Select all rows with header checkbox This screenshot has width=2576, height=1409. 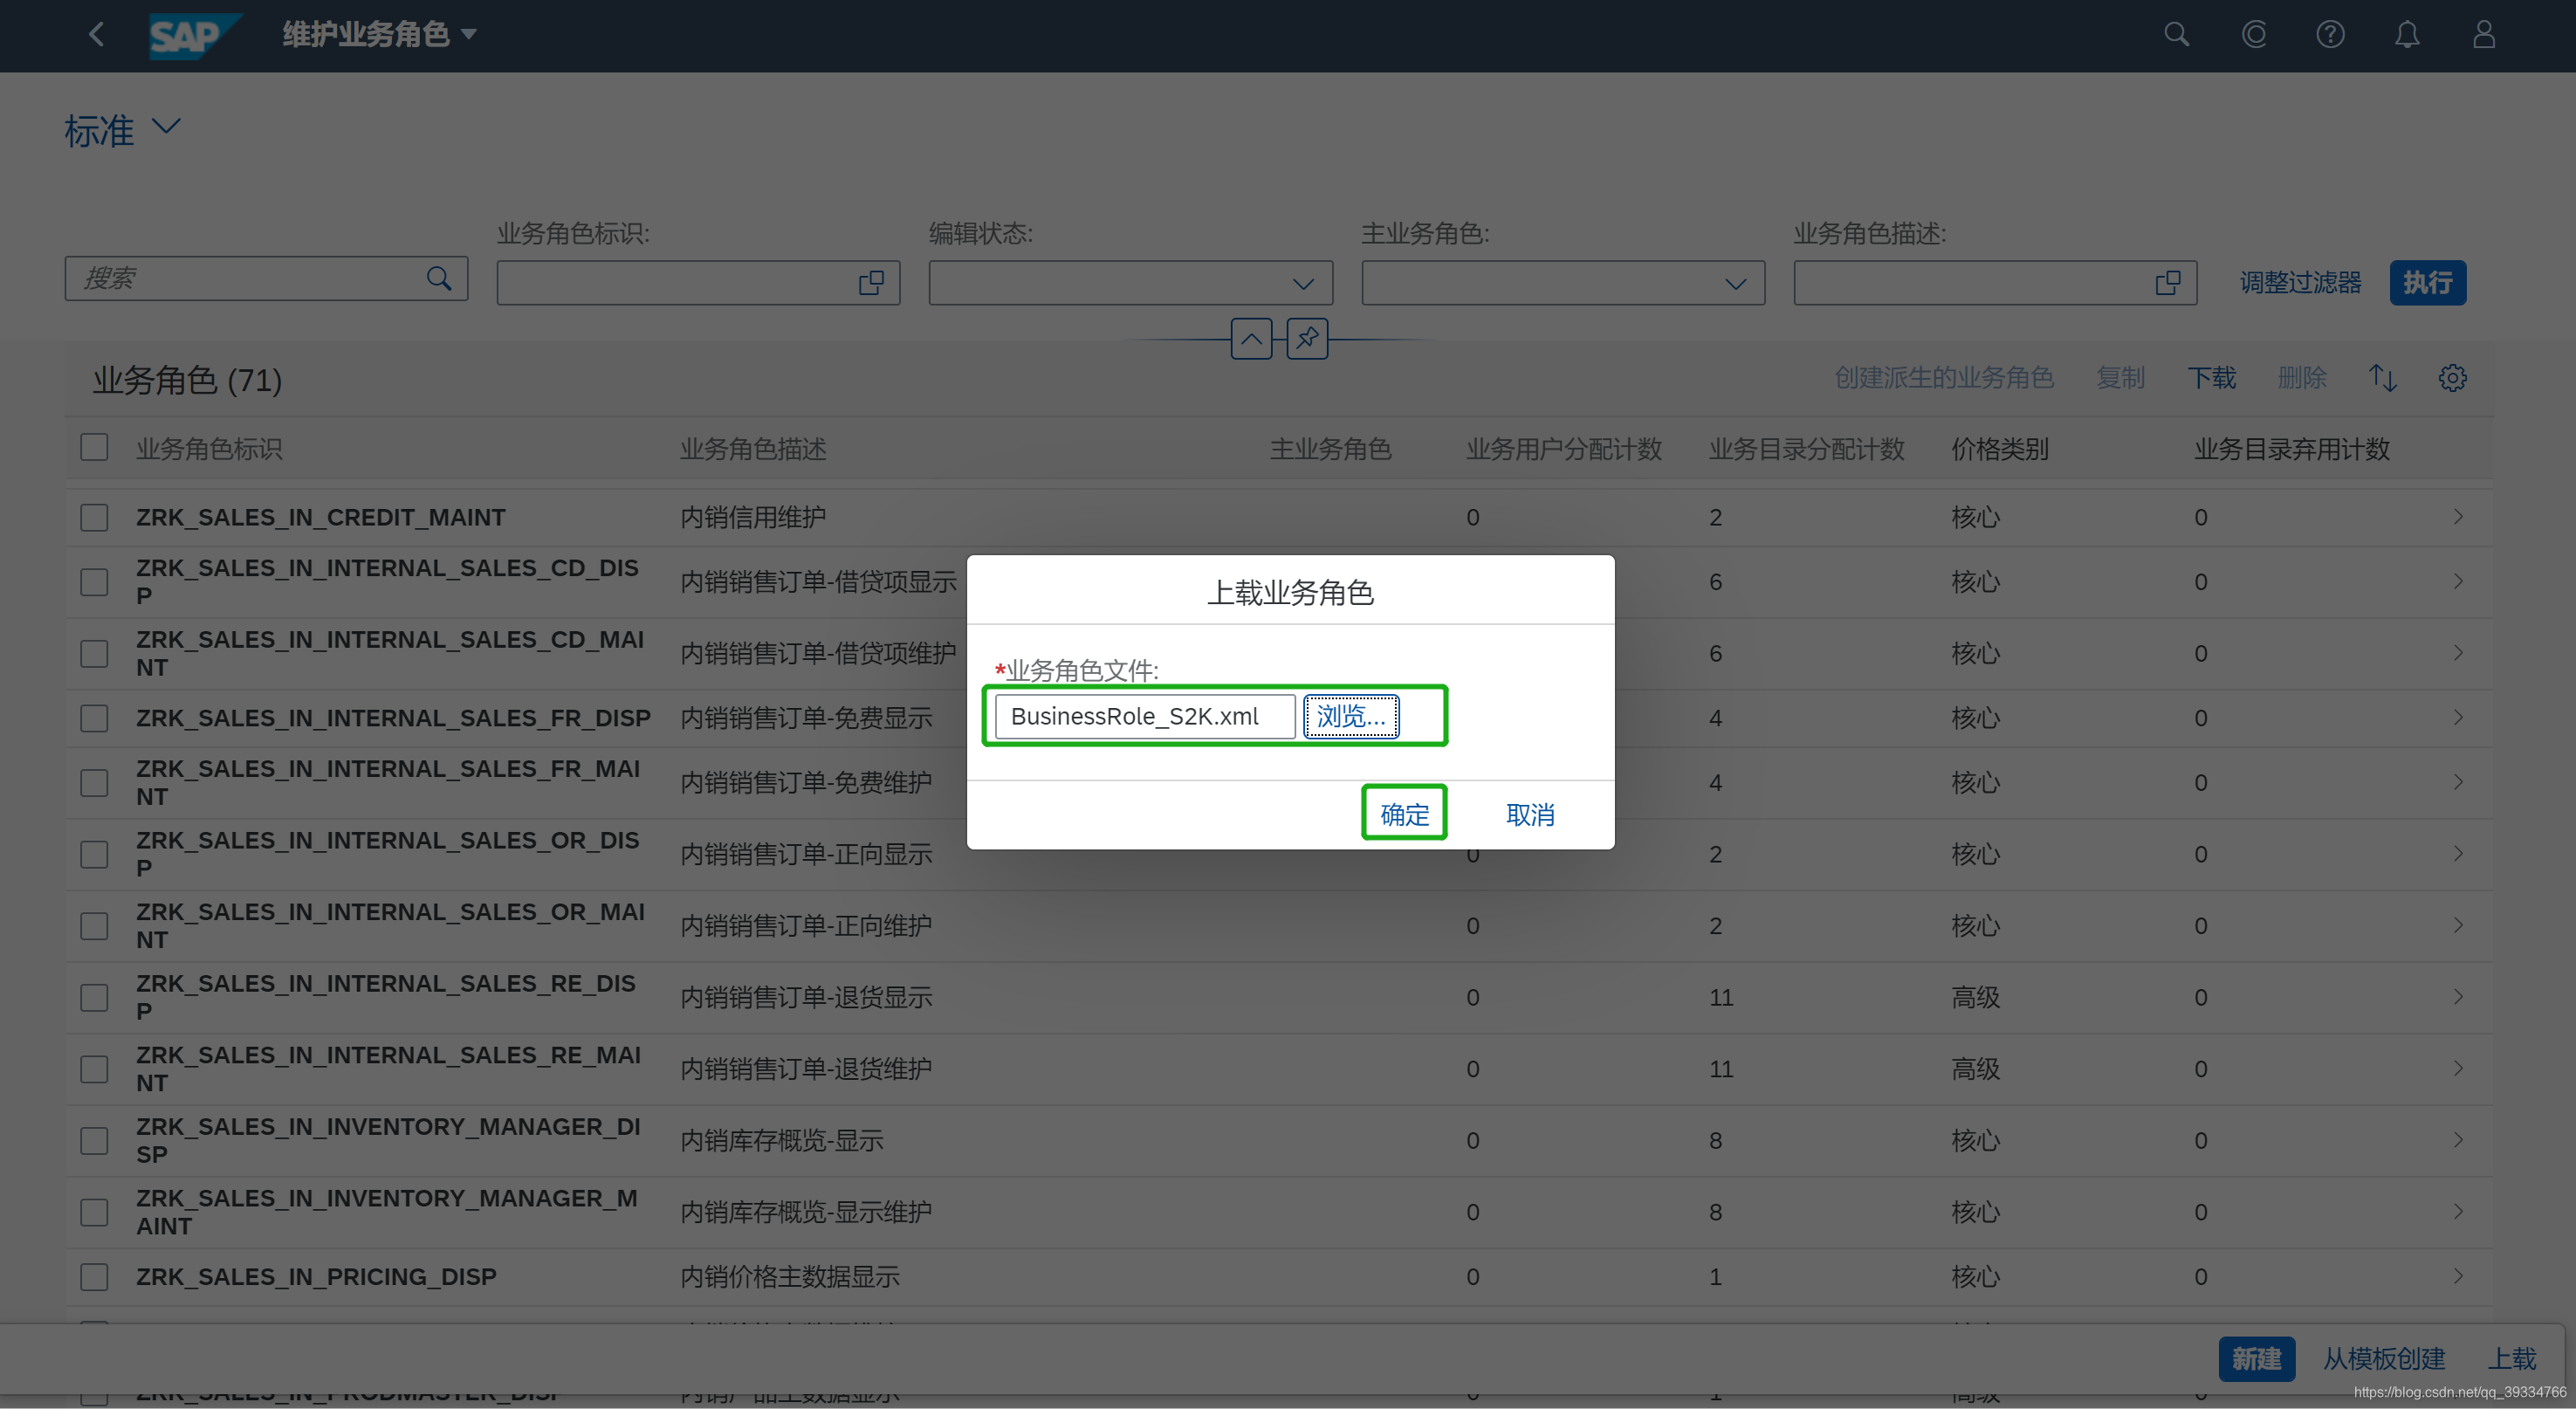pyautogui.click(x=94, y=447)
